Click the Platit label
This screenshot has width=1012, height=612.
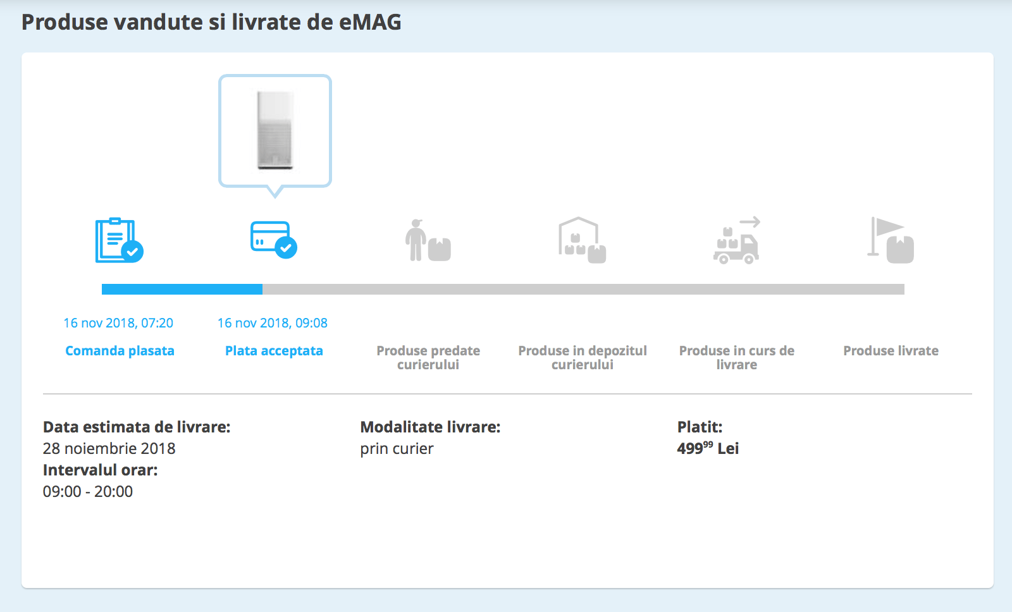point(700,427)
